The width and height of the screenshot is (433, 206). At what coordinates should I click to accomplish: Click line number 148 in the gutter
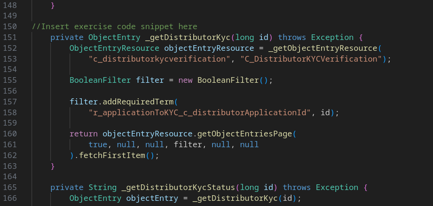(10, 5)
